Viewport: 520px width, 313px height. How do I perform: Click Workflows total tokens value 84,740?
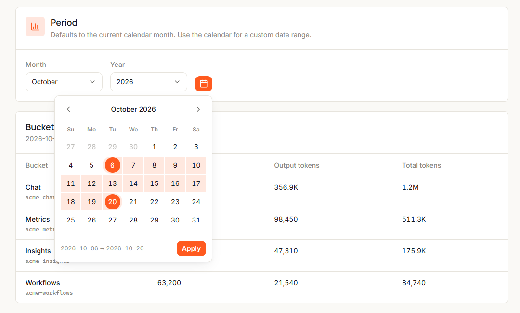point(414,283)
